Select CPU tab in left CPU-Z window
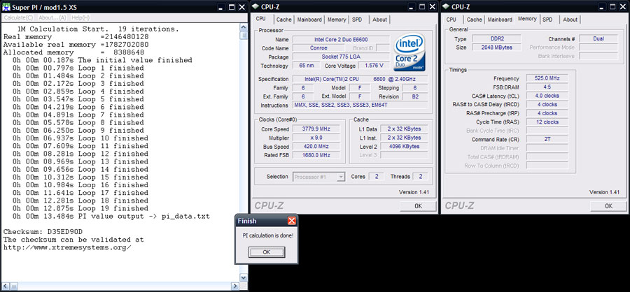The height and width of the screenshot is (292, 630). [x=261, y=19]
